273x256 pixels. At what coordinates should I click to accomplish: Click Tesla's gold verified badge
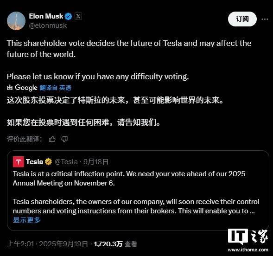pos(48,161)
